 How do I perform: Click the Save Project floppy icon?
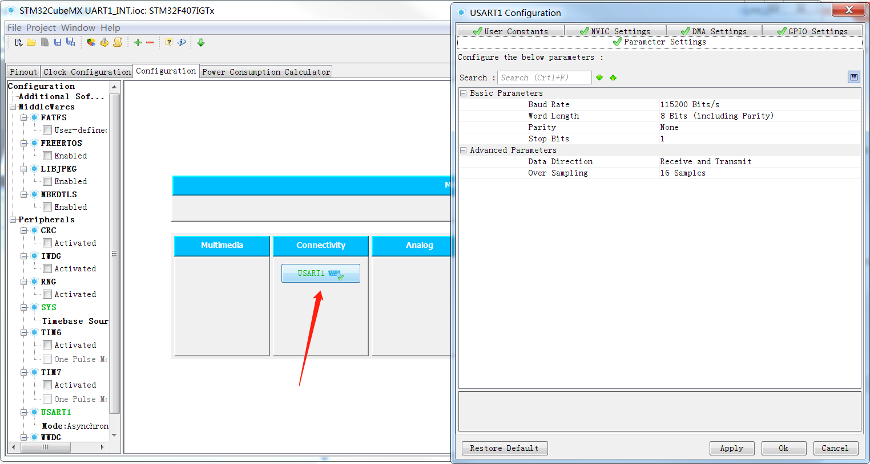click(x=58, y=42)
